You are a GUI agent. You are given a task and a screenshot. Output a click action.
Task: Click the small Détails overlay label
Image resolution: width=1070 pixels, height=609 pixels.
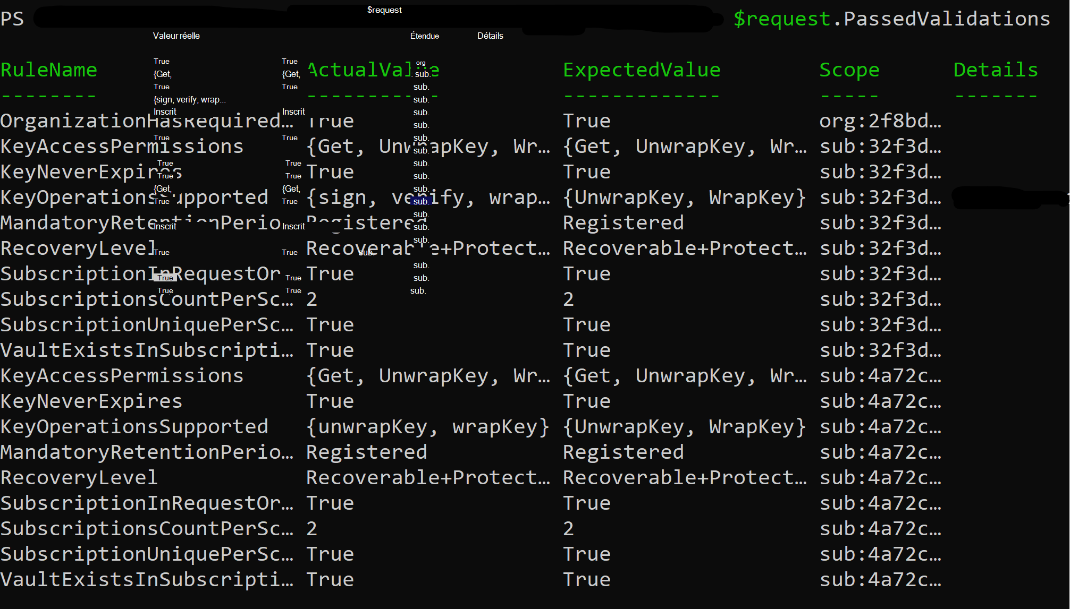tap(490, 36)
